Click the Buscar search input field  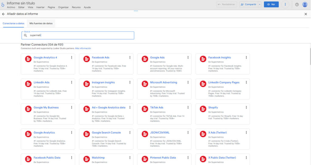click(x=78, y=35)
